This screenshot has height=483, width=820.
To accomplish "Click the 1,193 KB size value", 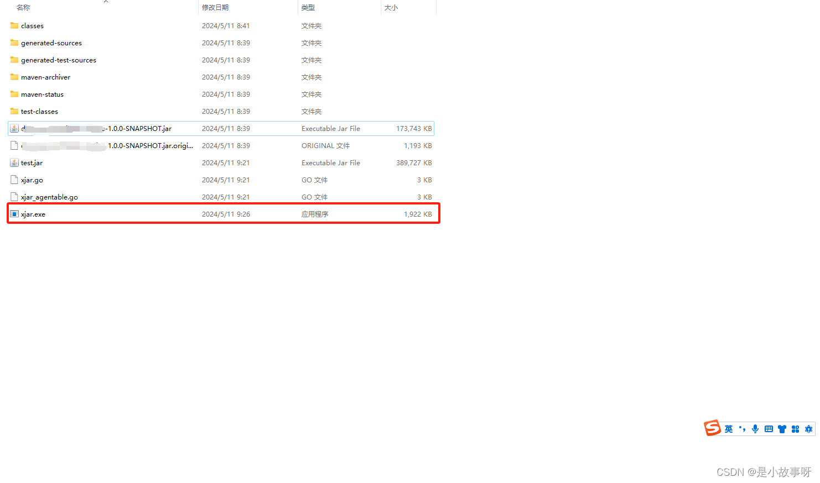I will (418, 146).
